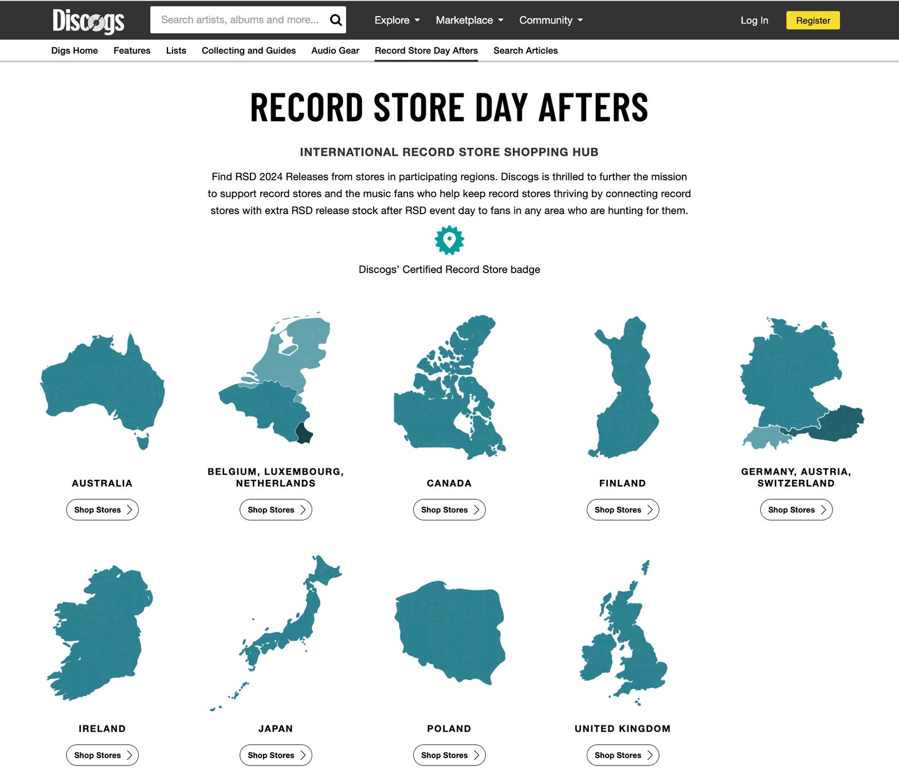This screenshot has width=899, height=773.
Task: Click the International Record Store Shopping Hub subtitle
Action: point(449,152)
